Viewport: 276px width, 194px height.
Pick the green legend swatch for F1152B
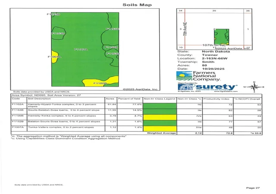tap(160, 123)
